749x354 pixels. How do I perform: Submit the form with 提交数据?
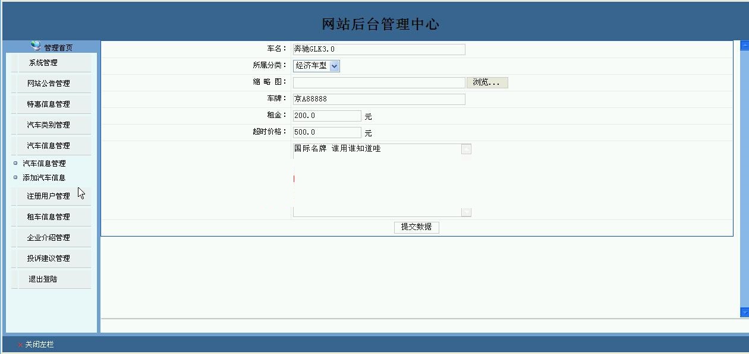tap(417, 227)
